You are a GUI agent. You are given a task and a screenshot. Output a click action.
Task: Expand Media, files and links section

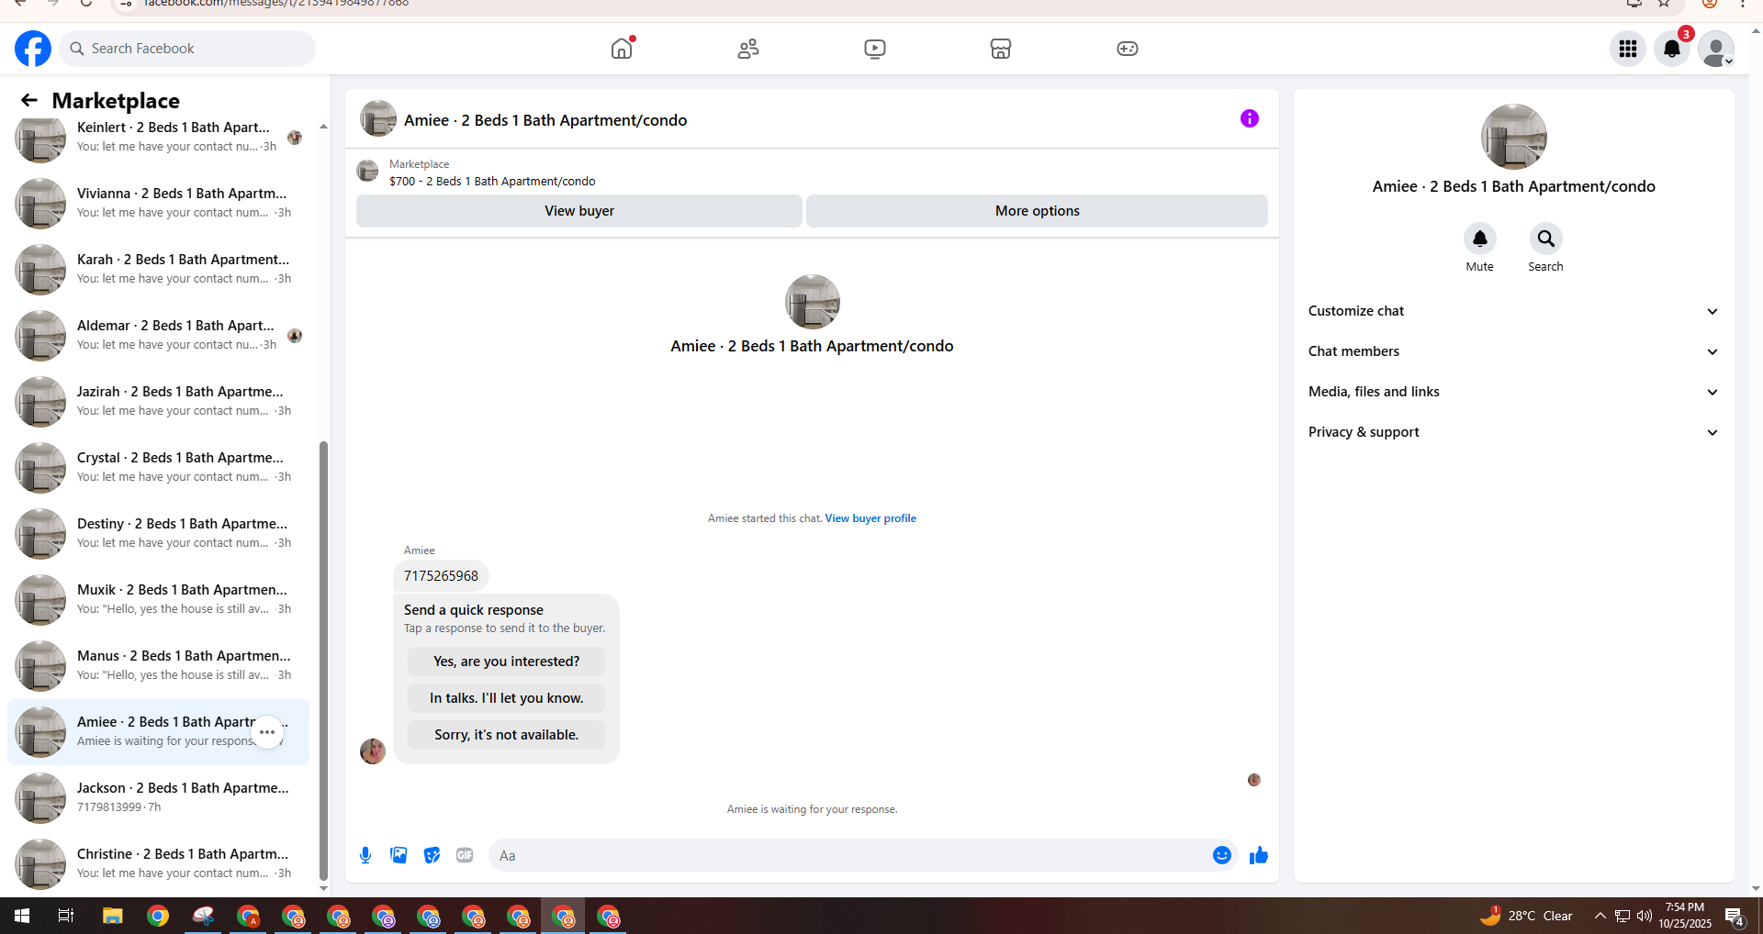(x=1513, y=392)
